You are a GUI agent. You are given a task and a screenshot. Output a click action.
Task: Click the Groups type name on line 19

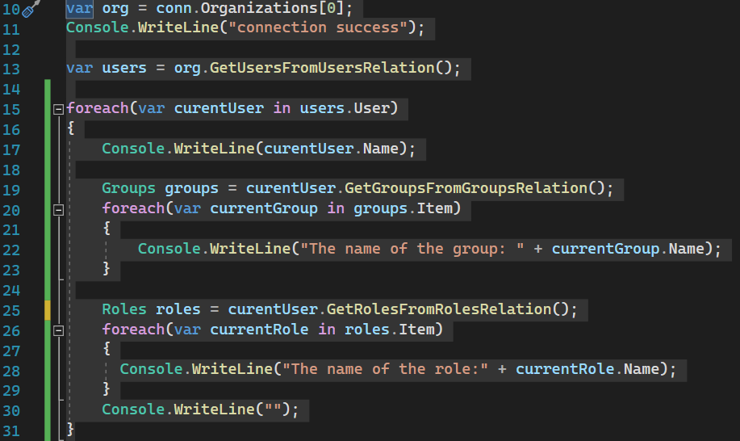click(x=128, y=188)
